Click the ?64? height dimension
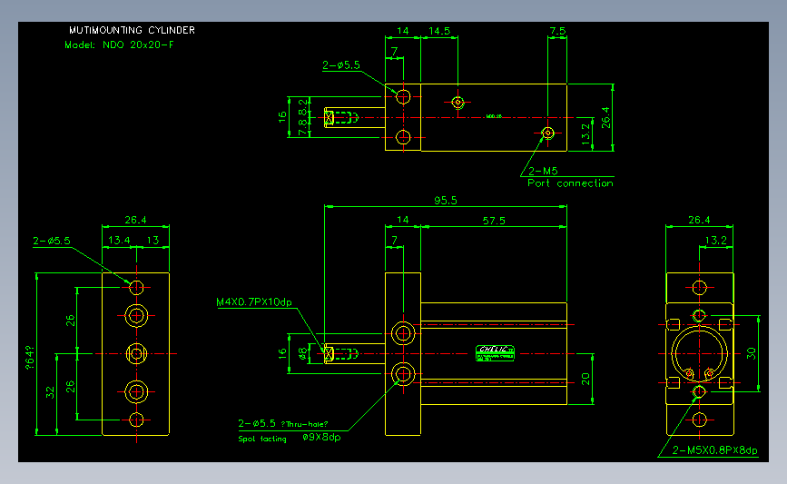This screenshot has width=787, height=484. pos(30,358)
